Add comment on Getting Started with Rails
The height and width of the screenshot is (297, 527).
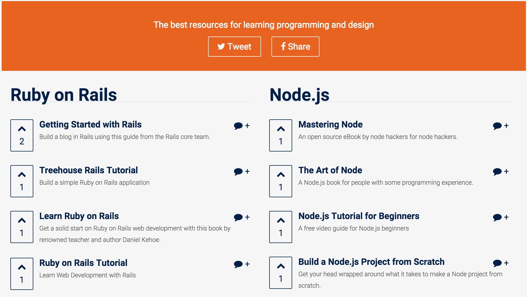[x=242, y=126]
